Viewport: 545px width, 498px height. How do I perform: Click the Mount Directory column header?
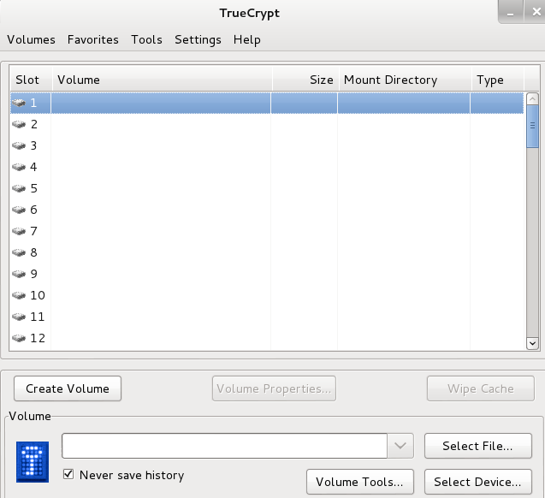pyautogui.click(x=405, y=80)
